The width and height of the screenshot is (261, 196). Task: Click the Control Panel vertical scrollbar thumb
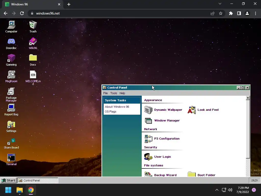coord(248,129)
